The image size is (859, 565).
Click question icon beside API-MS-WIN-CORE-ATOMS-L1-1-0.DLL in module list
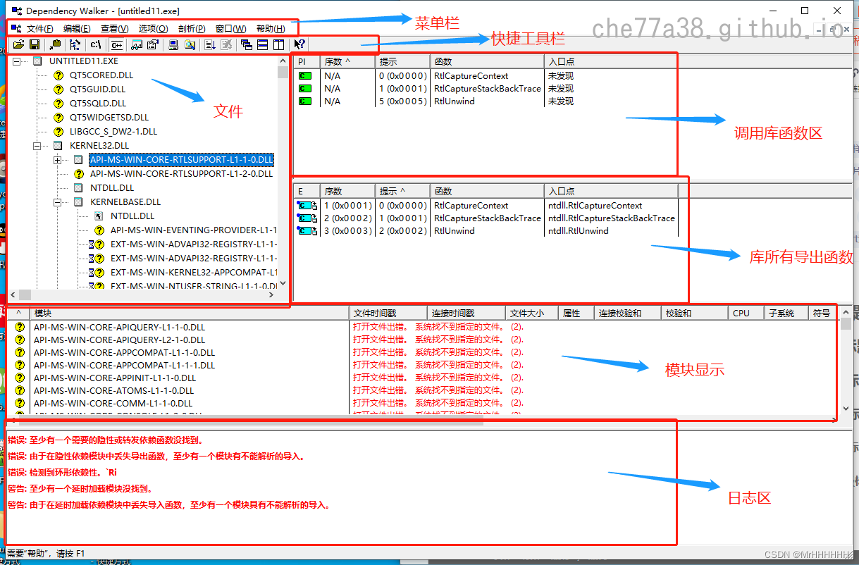tap(20, 391)
